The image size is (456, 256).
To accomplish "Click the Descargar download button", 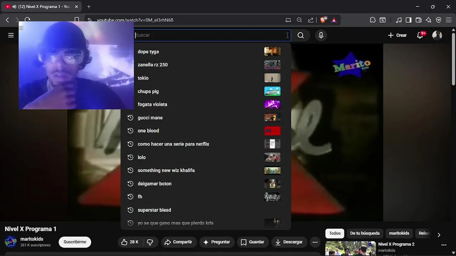I will (289, 242).
